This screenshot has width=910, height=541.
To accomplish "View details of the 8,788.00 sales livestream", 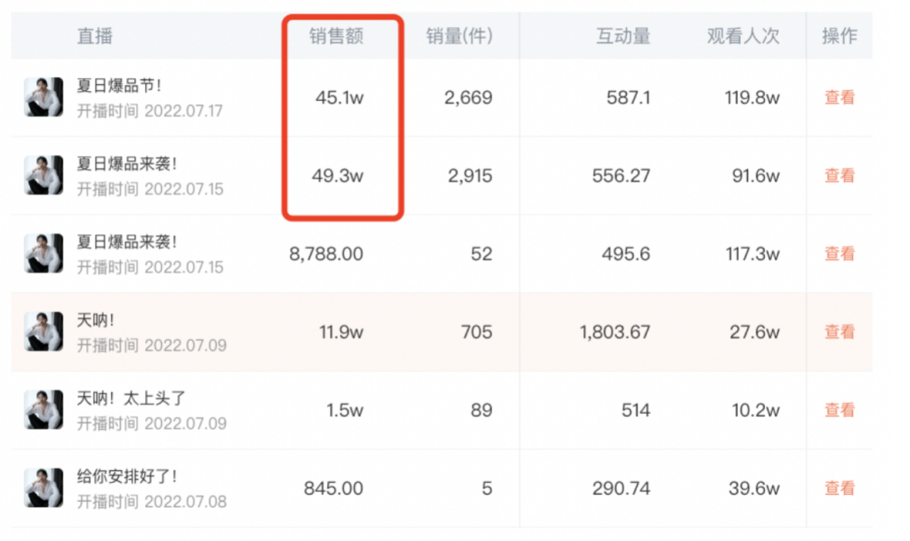I will coord(839,254).
